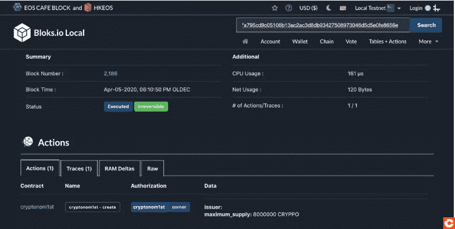Click the orange chat widget icon

pyautogui.click(x=449, y=223)
